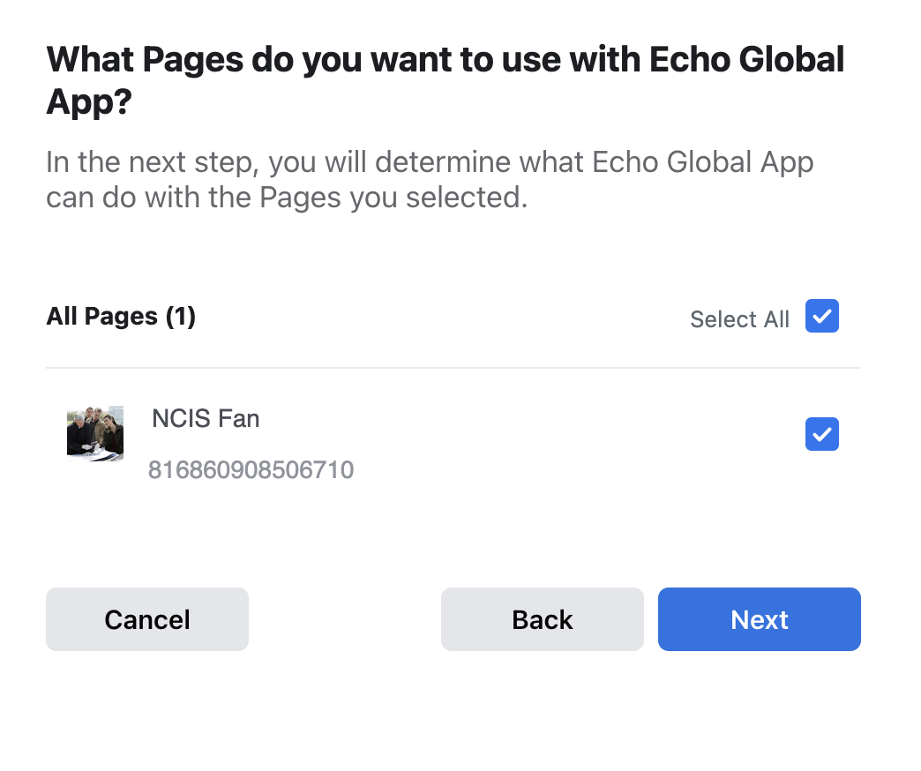921x771 pixels.
Task: Click the All Pages (1) heading
Action: [x=121, y=317]
